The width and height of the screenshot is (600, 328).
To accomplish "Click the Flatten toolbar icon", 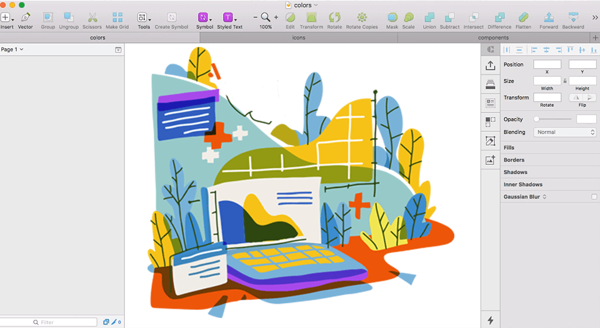I will (x=524, y=17).
